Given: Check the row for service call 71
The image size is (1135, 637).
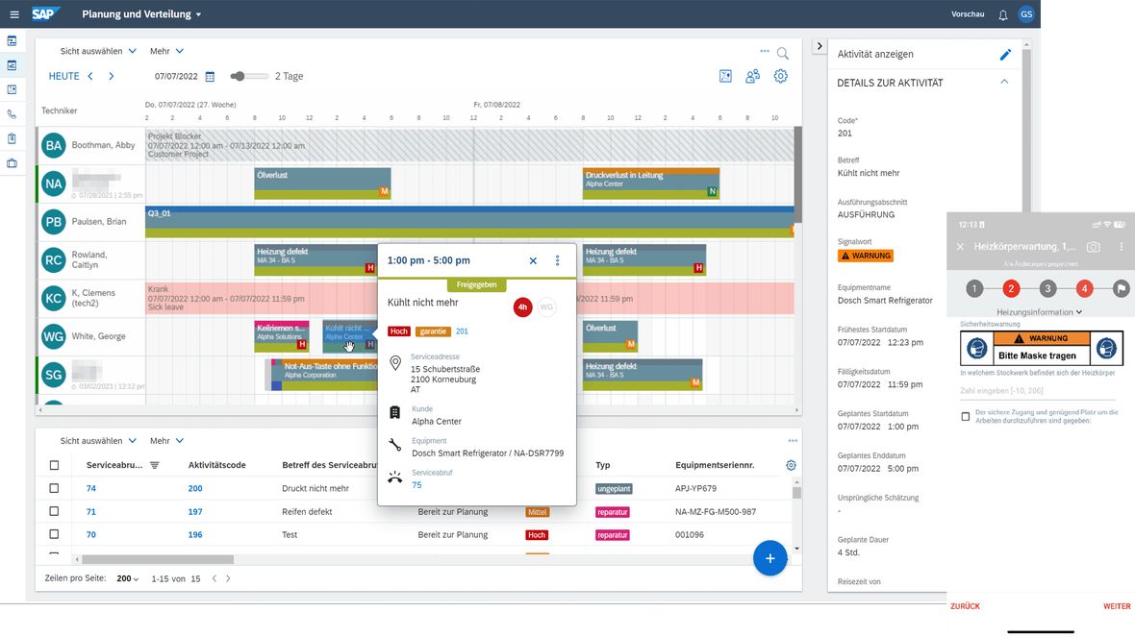Looking at the screenshot, I should click(54, 511).
